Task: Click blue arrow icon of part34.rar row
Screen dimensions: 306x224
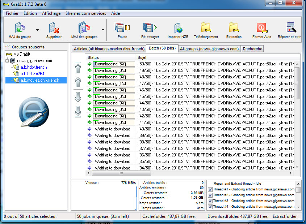Action: click(89, 168)
